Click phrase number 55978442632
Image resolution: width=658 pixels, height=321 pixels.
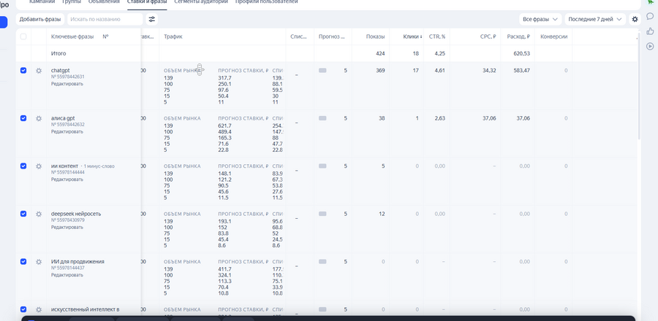pyautogui.click(x=67, y=124)
